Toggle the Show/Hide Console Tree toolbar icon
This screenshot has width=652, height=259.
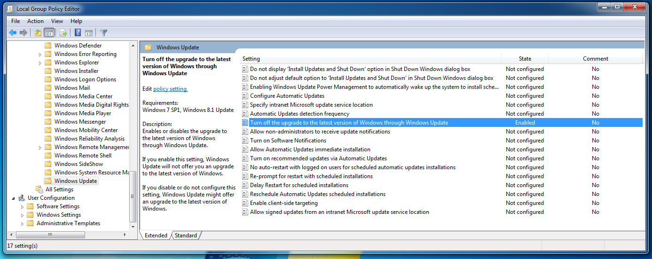point(49,33)
